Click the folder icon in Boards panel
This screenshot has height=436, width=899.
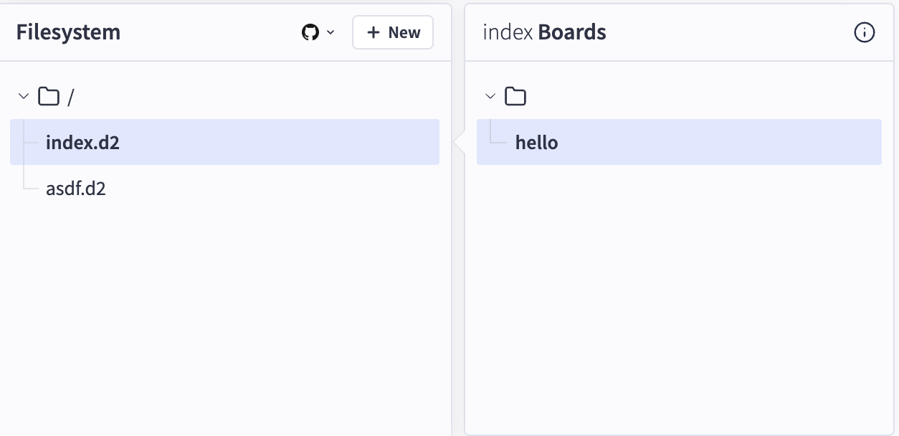pyautogui.click(x=515, y=96)
